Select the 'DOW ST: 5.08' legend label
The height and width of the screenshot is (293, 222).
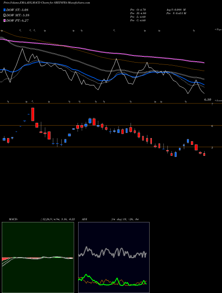17,10
